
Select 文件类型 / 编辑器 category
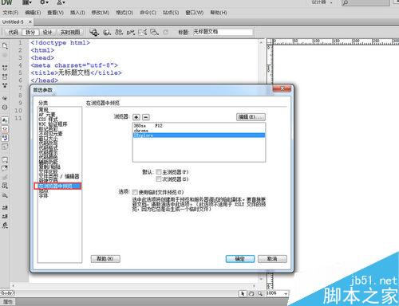(59, 176)
